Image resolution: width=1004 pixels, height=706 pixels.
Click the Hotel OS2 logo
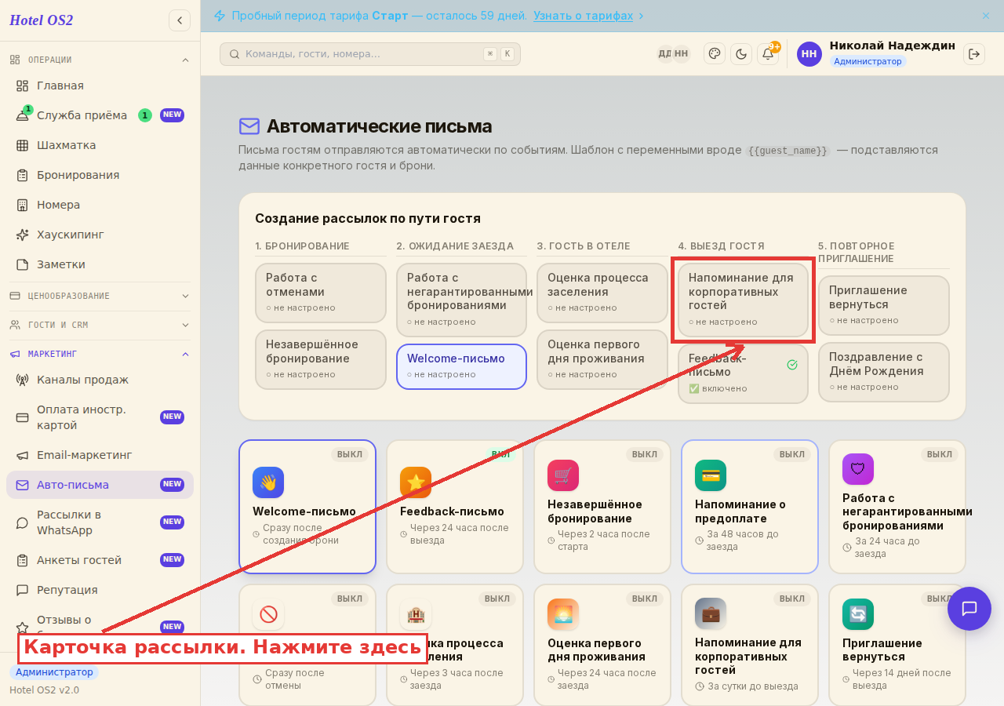[x=42, y=20]
